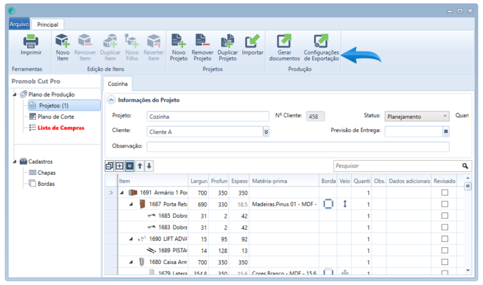Check Revisado for 1683 Dobra row
The height and width of the screenshot is (285, 483).
pos(445,227)
